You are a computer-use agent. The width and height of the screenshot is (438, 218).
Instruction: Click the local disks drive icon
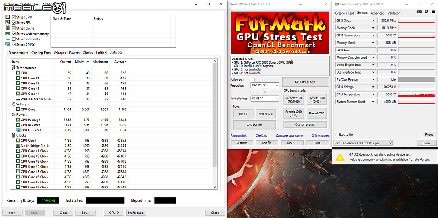click(8, 39)
